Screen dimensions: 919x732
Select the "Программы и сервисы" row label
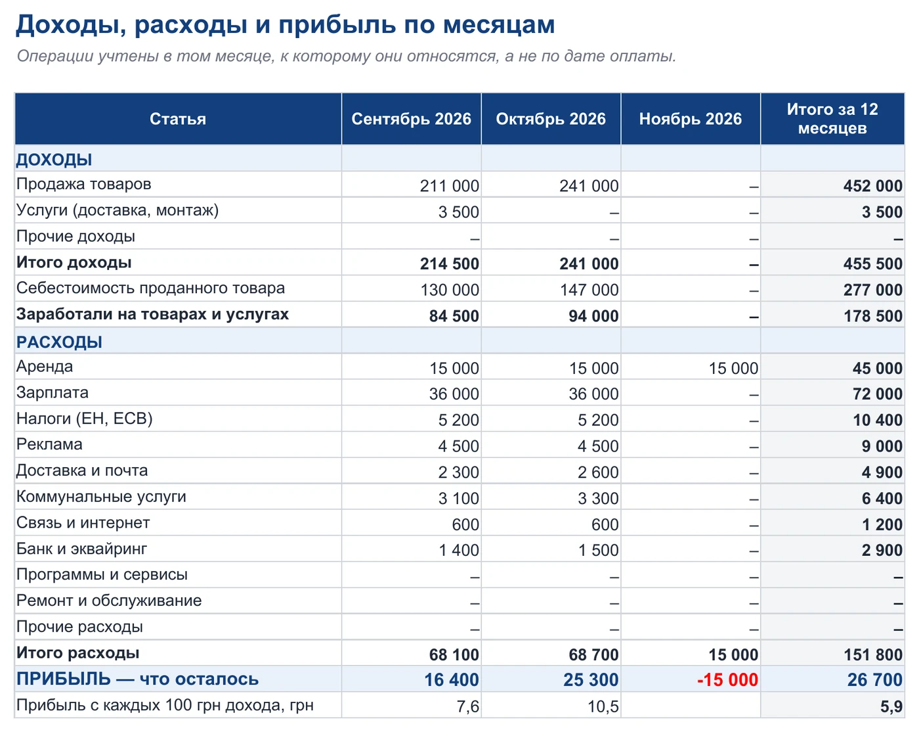[x=102, y=575]
